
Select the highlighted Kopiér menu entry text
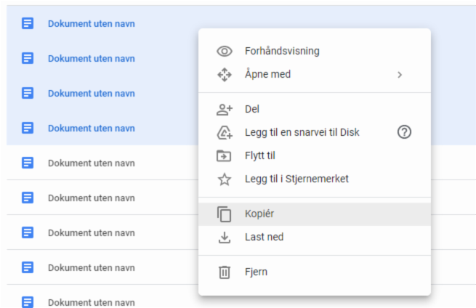[259, 214]
